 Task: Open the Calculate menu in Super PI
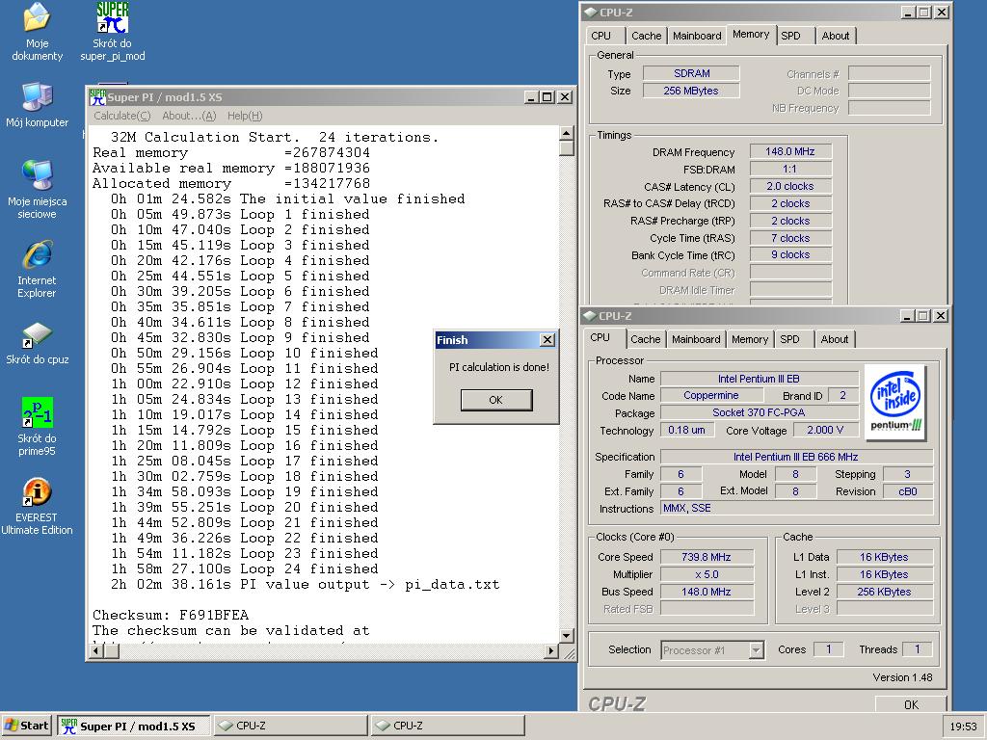tap(122, 116)
